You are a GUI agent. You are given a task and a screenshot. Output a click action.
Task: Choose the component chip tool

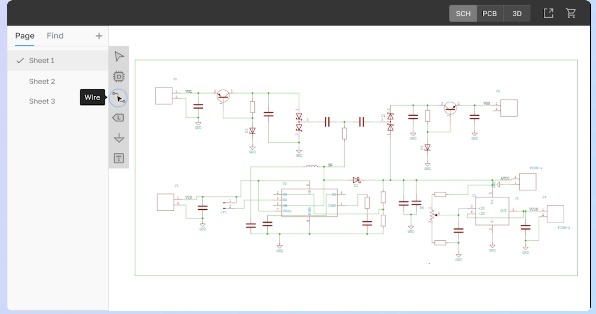119,77
